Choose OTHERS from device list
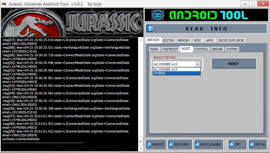 point(177,73)
